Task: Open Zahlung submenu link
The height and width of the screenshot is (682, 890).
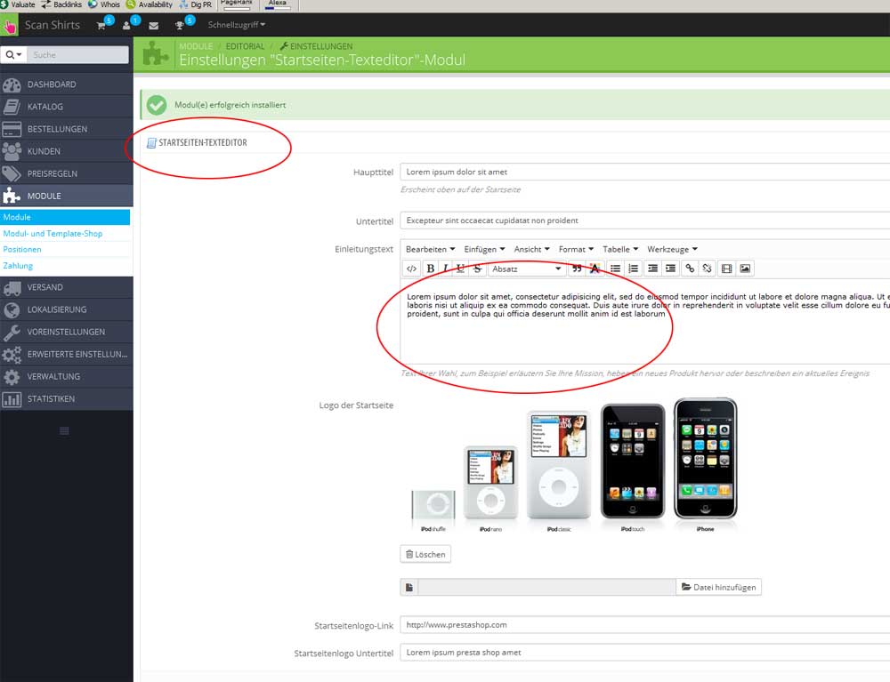Action: click(x=18, y=266)
